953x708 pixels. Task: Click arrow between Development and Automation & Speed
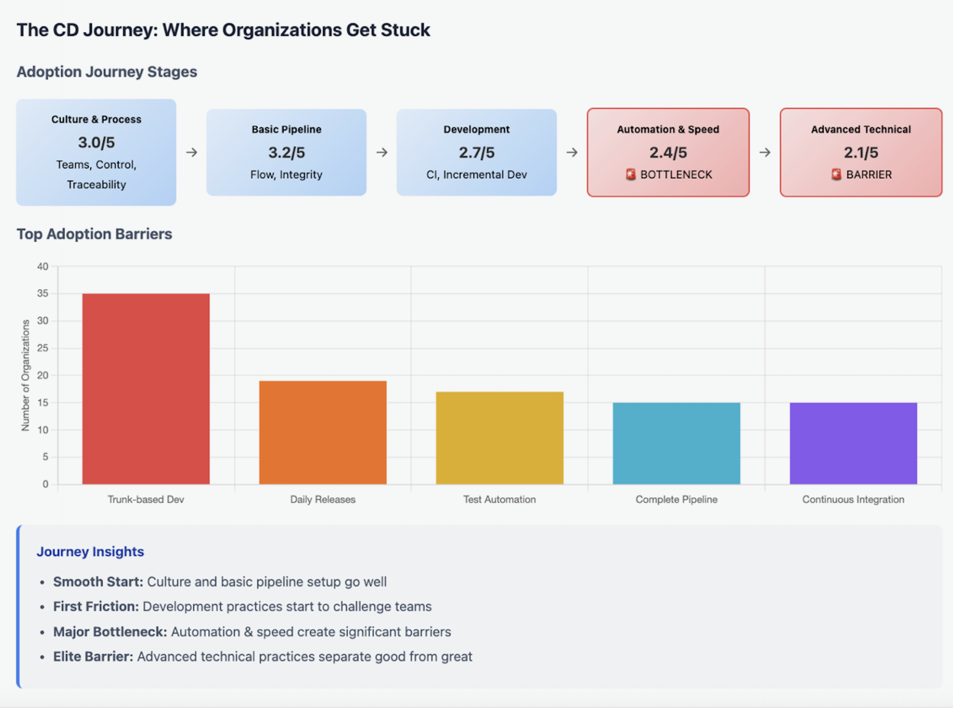[572, 152]
